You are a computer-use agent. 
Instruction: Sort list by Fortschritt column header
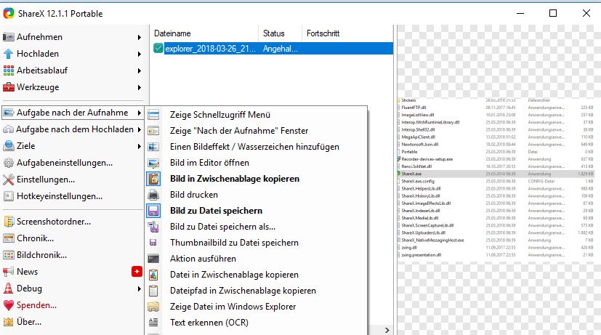pos(347,33)
